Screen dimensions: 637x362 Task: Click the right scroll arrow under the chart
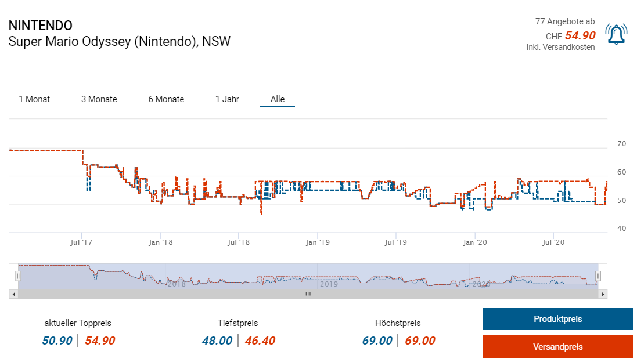[x=603, y=294]
